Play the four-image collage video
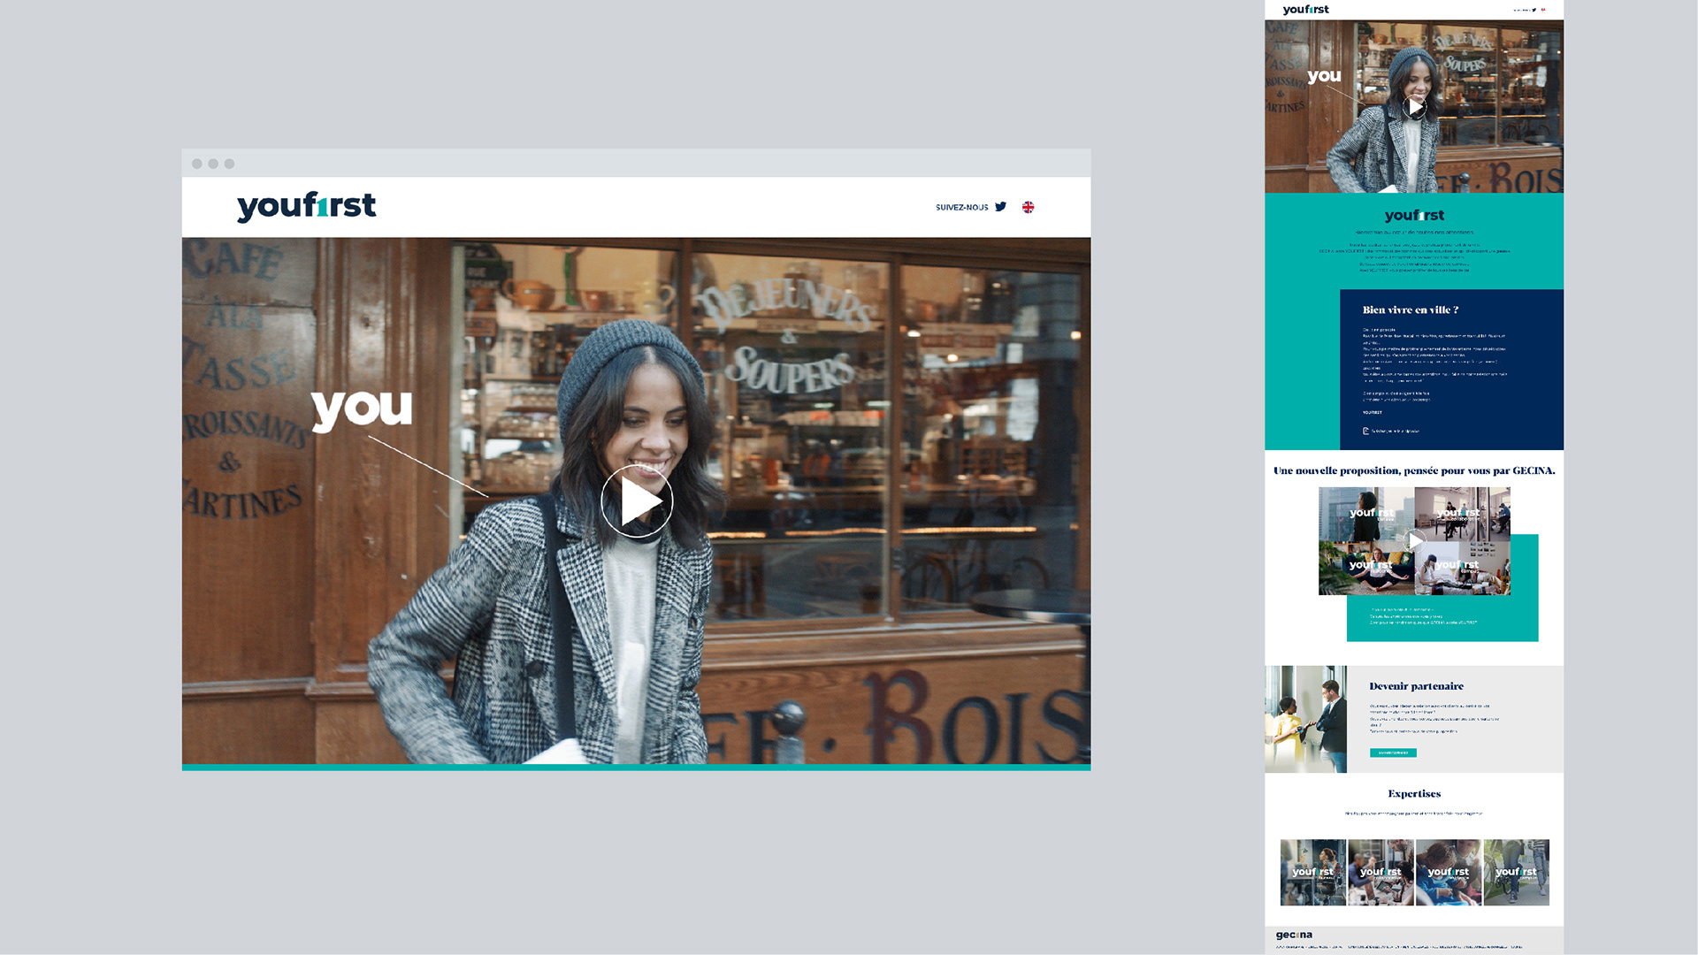1698x955 pixels. pyautogui.click(x=1415, y=539)
